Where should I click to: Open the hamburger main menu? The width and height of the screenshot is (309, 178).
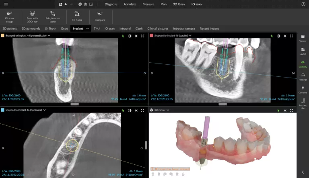6,4
